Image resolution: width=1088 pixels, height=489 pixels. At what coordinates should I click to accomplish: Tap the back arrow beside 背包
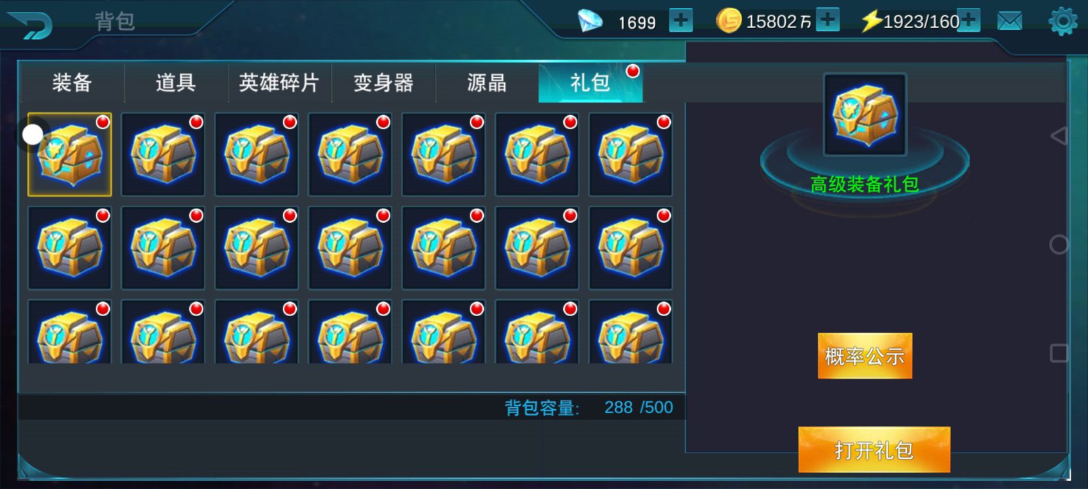coord(31,26)
